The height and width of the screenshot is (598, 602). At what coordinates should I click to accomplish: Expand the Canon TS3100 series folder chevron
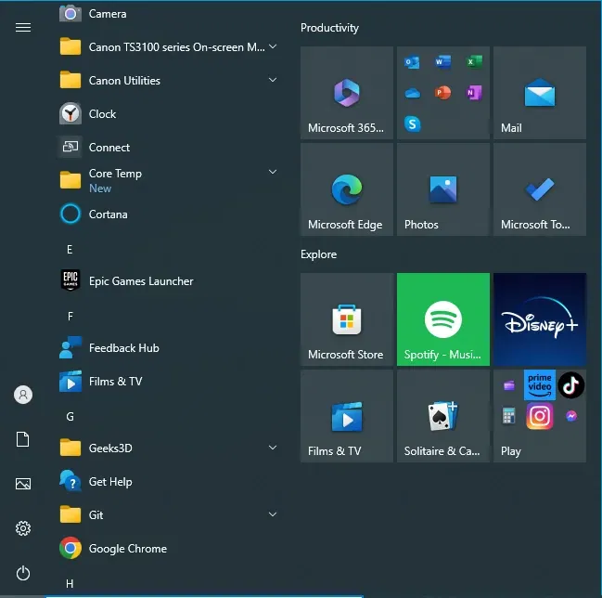[x=273, y=46]
